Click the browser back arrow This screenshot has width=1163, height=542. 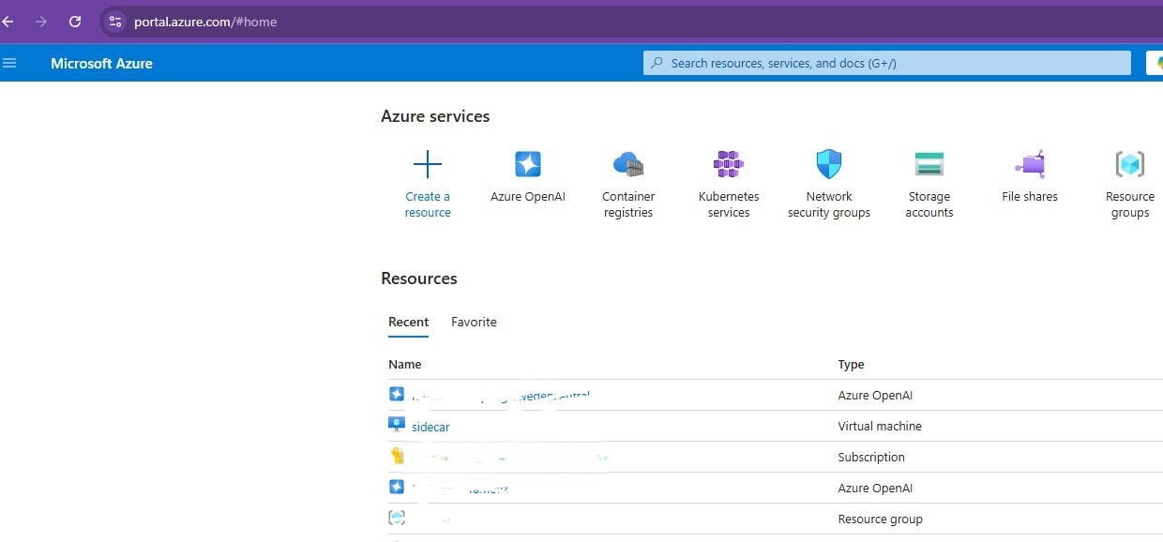pos(8,22)
